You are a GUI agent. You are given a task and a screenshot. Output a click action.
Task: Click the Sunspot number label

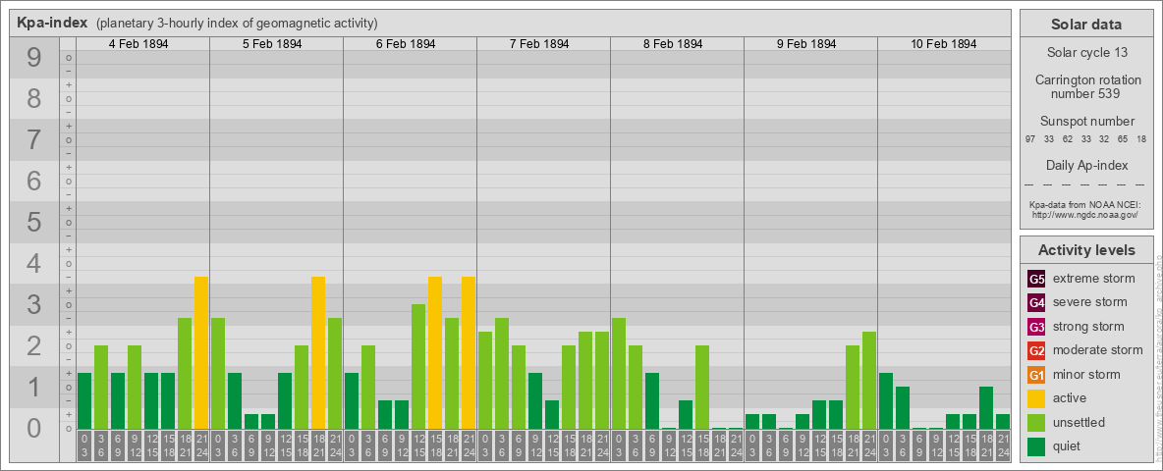1087,122
